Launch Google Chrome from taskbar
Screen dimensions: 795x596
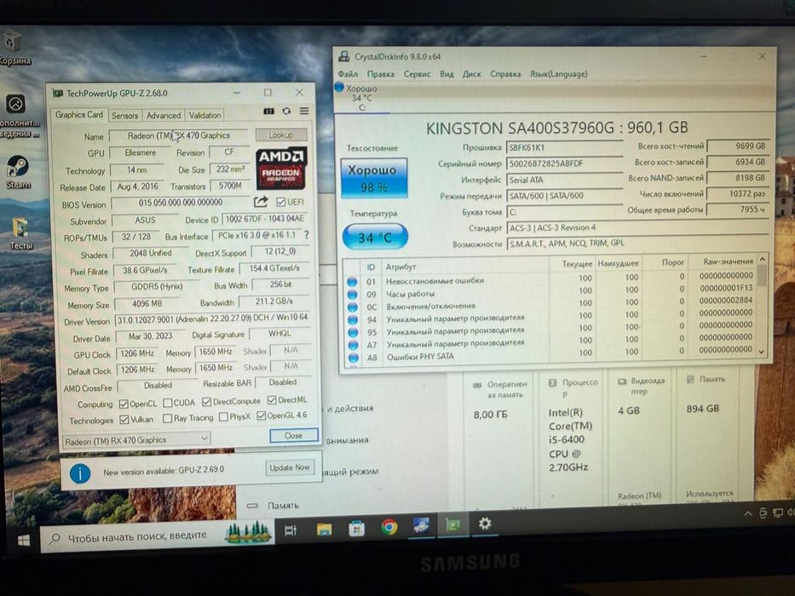(x=389, y=527)
